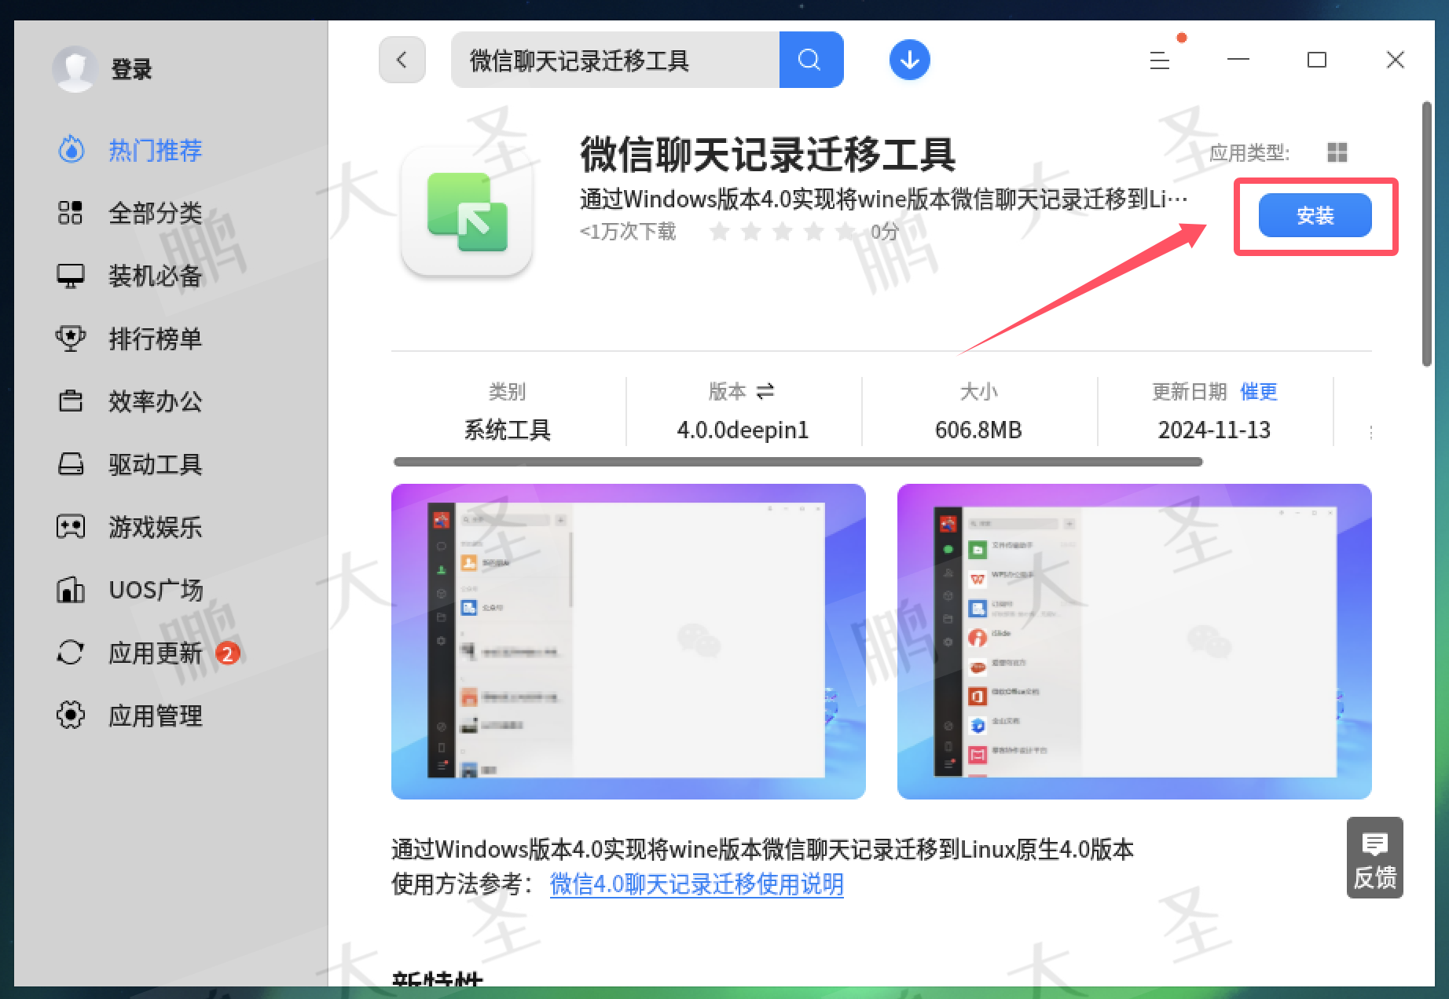Click category value 系统工具
The image size is (1449, 999).
(507, 430)
